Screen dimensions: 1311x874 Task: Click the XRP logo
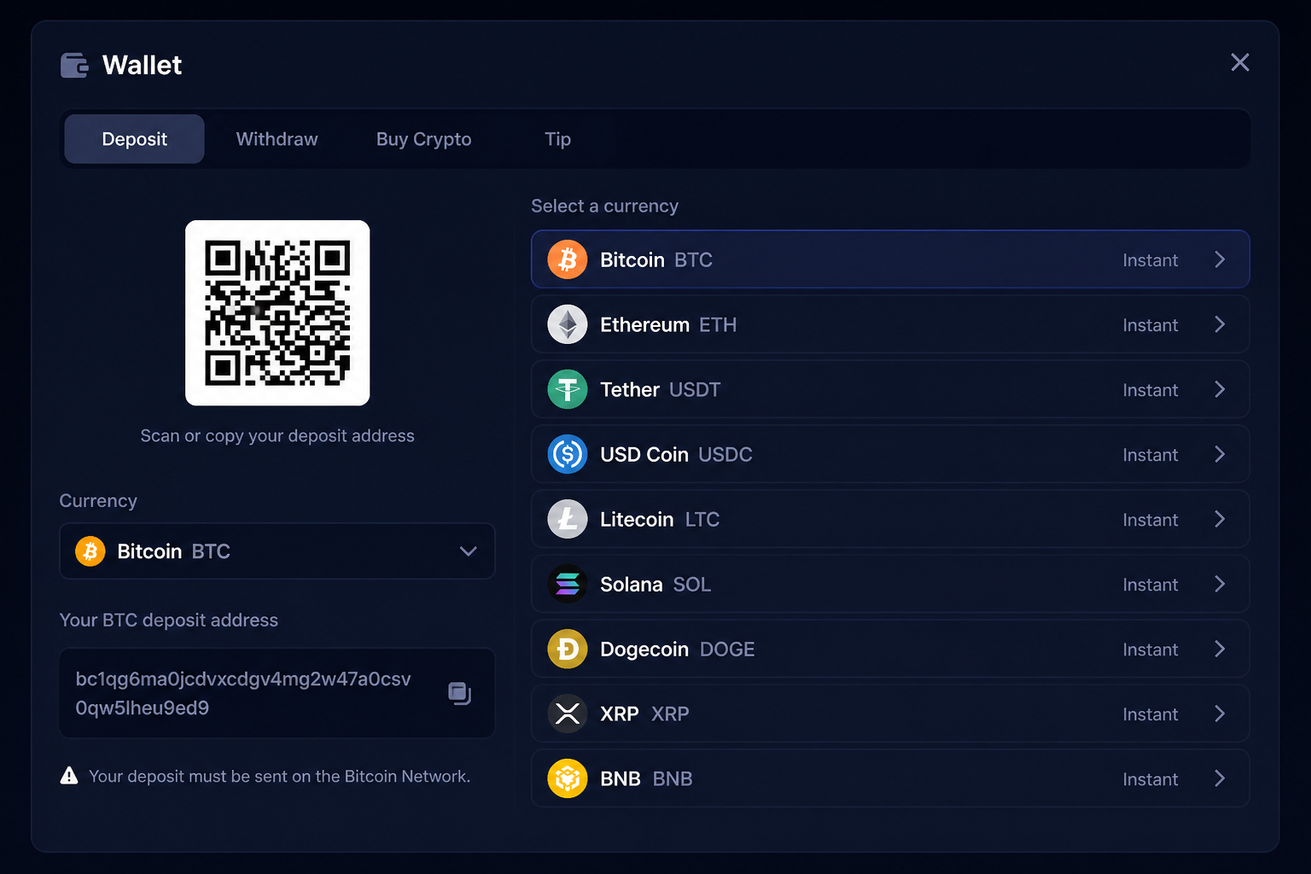pos(568,714)
